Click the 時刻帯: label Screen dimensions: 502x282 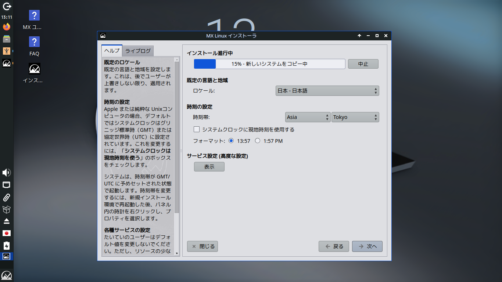point(201,117)
